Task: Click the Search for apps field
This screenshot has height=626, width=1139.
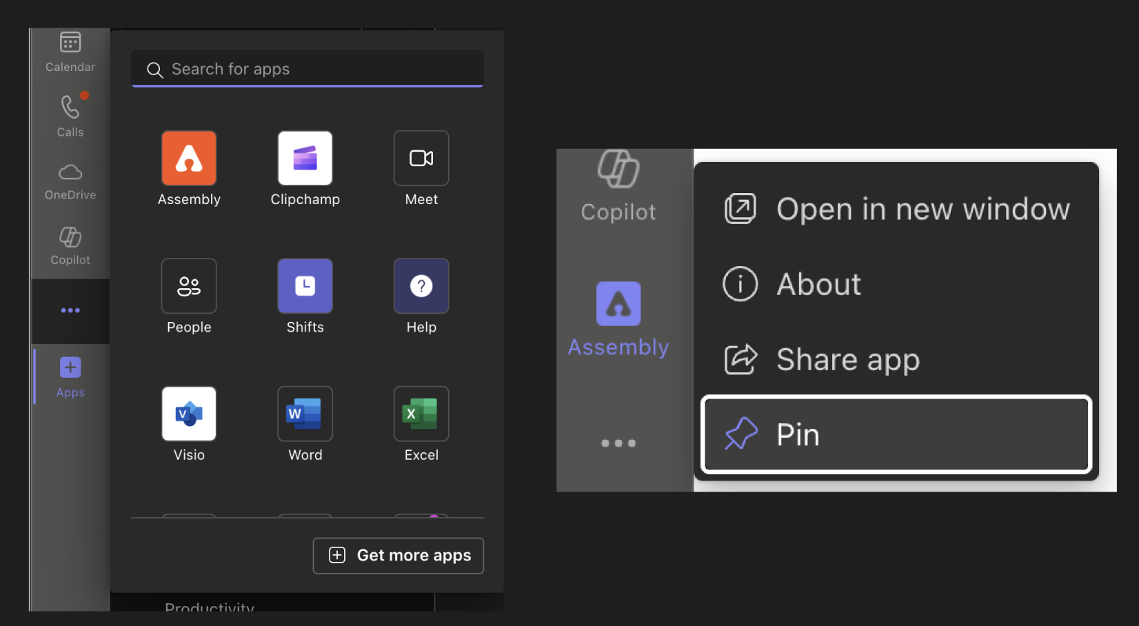Action: pos(308,69)
